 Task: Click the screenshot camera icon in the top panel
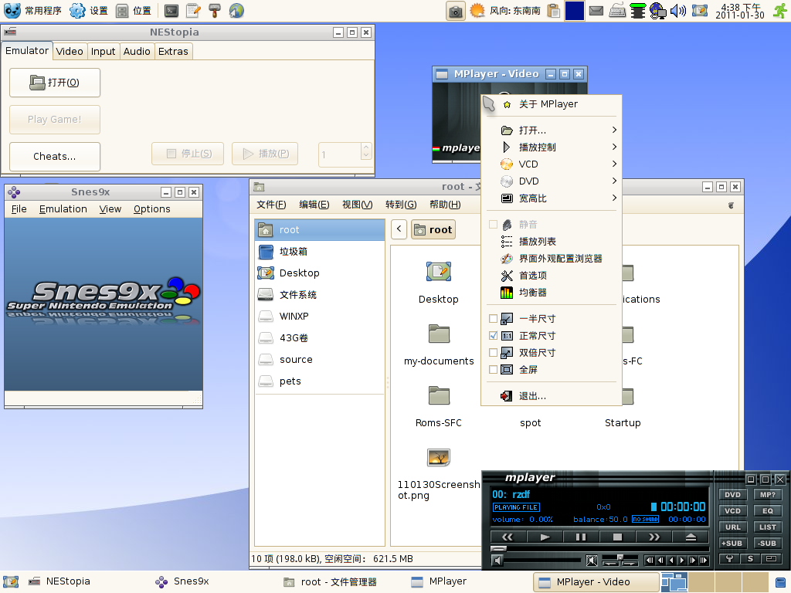(456, 11)
